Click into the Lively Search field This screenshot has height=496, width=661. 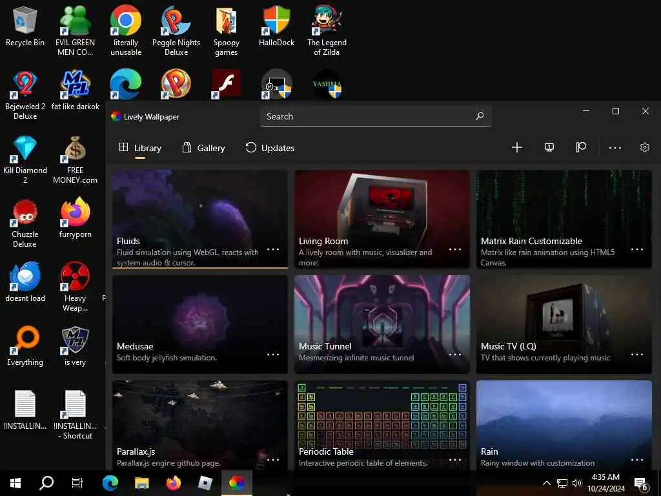click(375, 116)
